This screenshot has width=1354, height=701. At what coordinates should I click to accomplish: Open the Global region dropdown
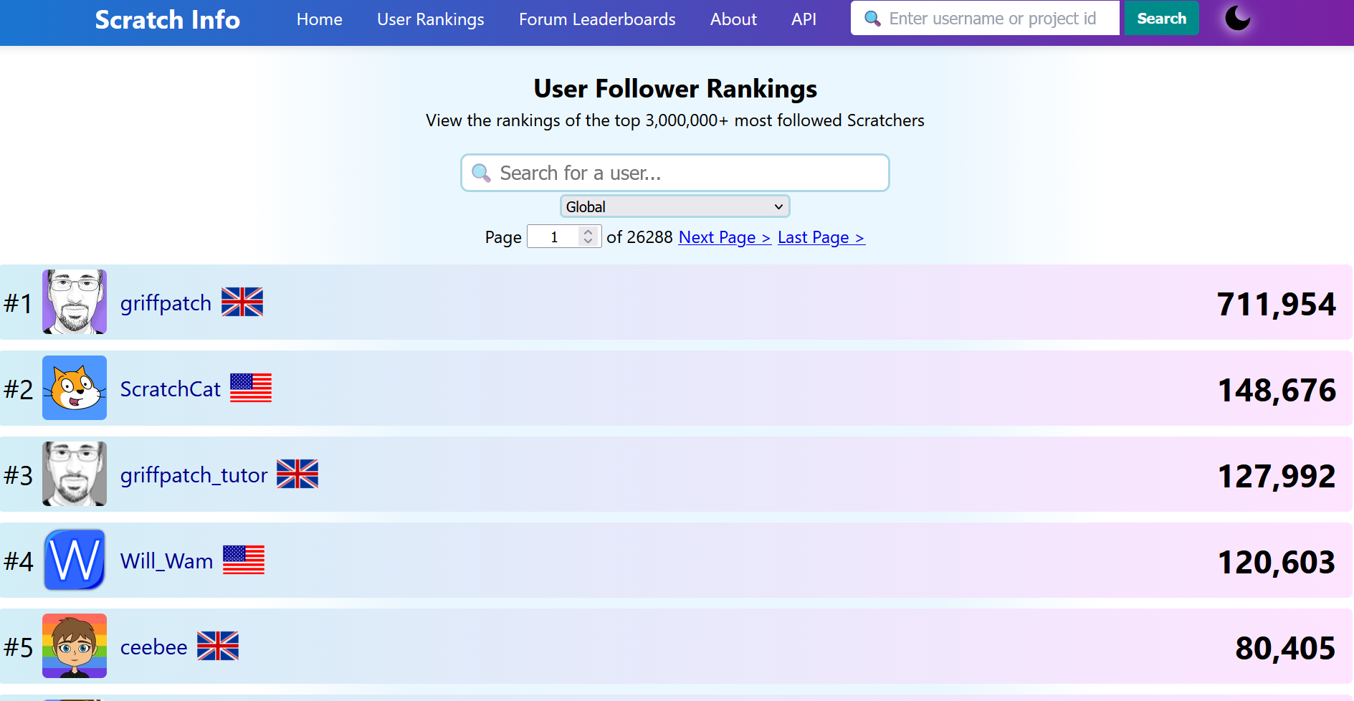pyautogui.click(x=674, y=206)
